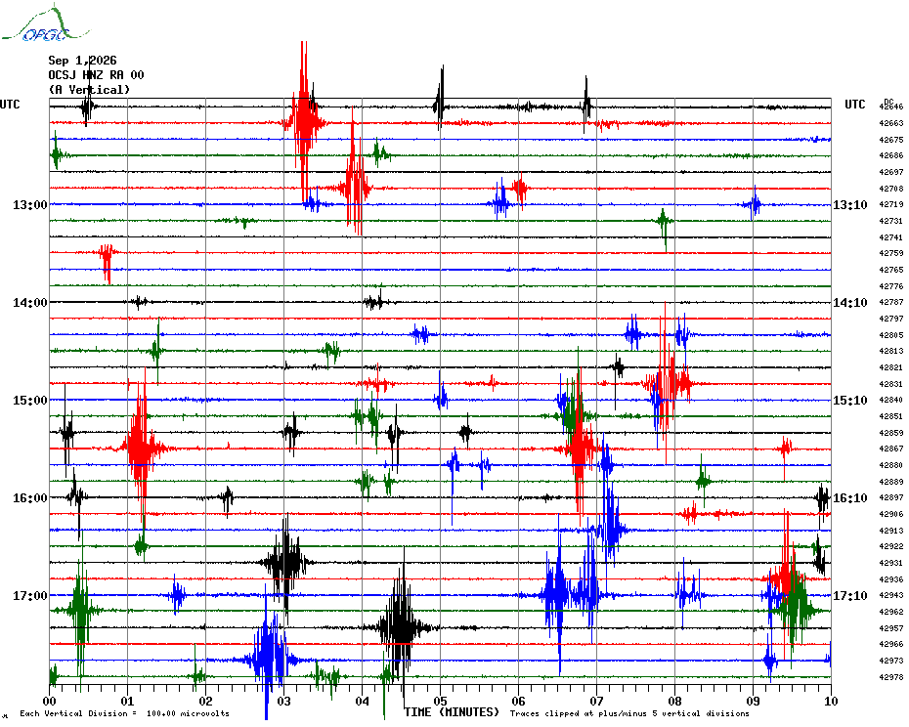Click the OCSJ HNZ RA 00 station label
909x727 pixels.
click(96, 75)
